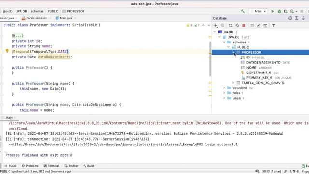
Task: Click the red Disconnect square icon
Action: point(244,26)
